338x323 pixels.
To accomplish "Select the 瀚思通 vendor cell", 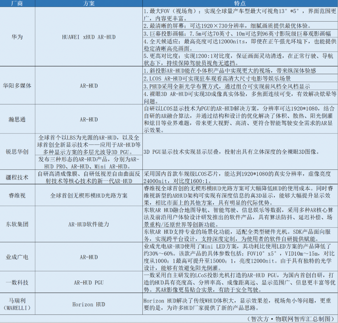I will coord(18,119).
